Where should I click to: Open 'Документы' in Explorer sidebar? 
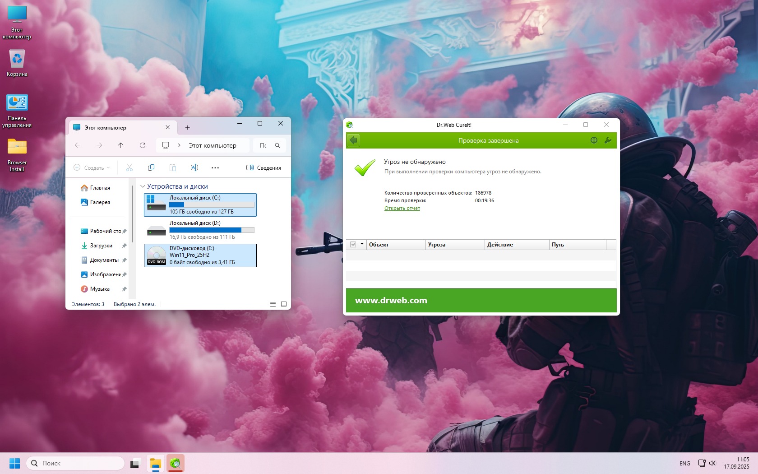click(x=103, y=260)
